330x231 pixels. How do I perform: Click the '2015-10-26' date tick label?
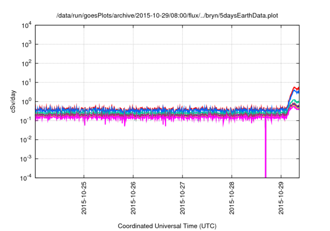pyautogui.click(x=133, y=198)
